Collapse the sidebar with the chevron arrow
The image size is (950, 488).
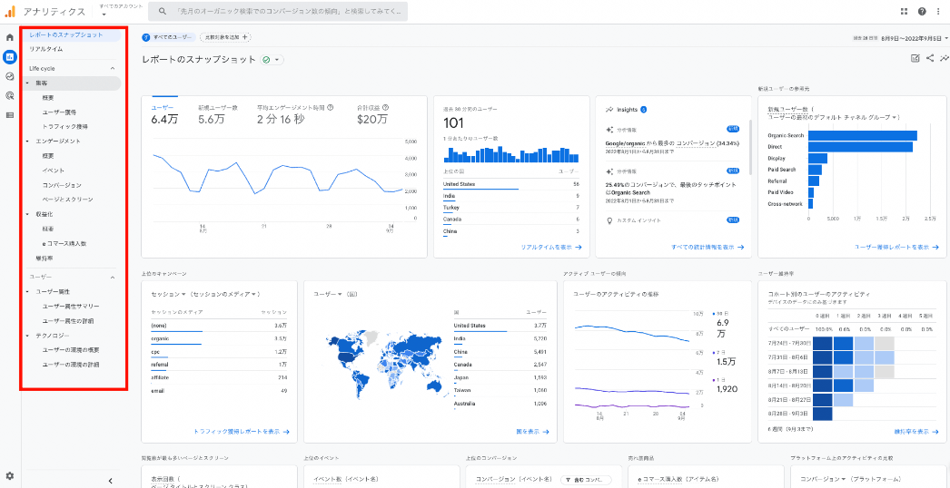(x=110, y=481)
